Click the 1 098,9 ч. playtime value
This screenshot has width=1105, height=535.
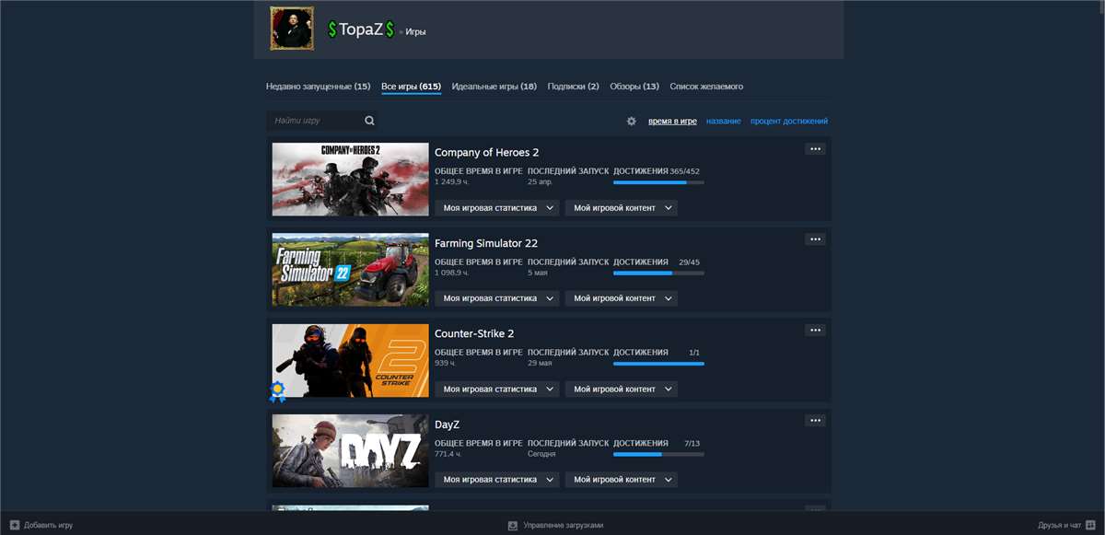(x=452, y=272)
